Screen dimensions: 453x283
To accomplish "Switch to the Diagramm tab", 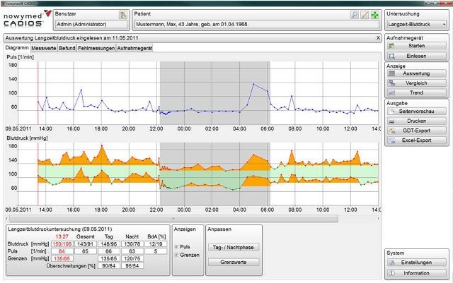I will point(17,48).
